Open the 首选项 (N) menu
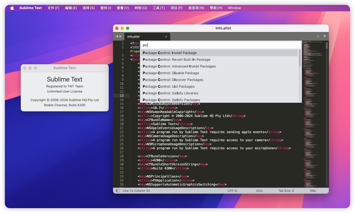The width and height of the screenshot is (355, 213). [196, 8]
